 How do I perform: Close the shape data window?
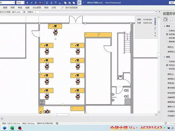(155, 36)
